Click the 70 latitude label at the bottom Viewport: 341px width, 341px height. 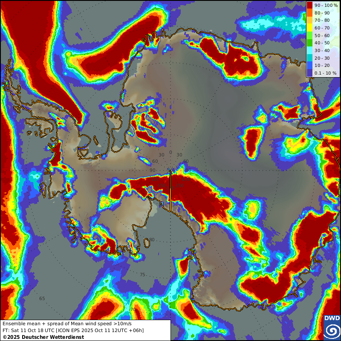(133, 309)
